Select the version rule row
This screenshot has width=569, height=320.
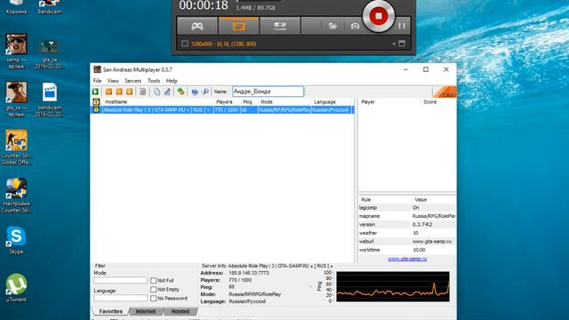[x=407, y=225]
